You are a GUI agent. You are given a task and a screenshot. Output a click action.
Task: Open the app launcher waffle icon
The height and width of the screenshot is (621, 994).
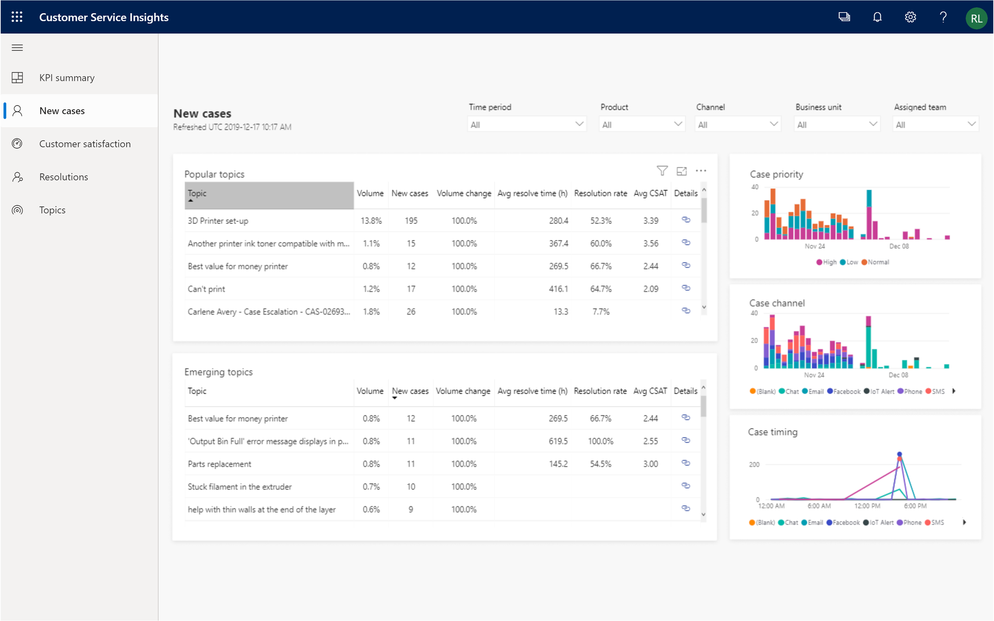tap(17, 17)
